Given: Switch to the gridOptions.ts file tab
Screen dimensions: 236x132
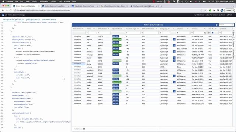Looking at the screenshot, I should 33,19.
